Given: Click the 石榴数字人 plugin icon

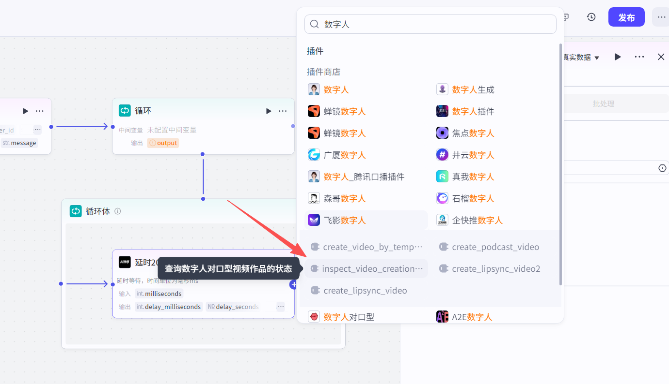Looking at the screenshot, I should pos(442,198).
